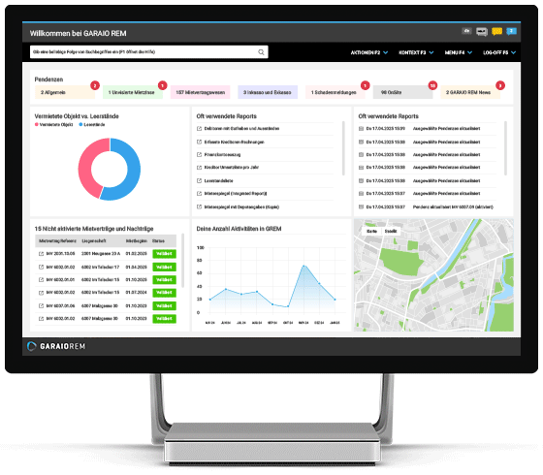Click '2001 Neugasse 23 A' cell

pos(101,254)
